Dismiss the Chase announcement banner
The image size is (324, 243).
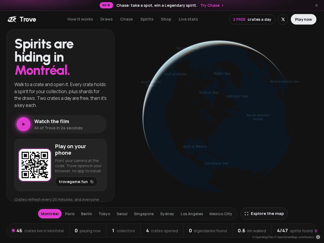tap(316, 5)
